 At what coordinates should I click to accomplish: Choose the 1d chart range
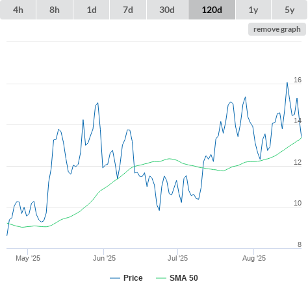(92, 10)
